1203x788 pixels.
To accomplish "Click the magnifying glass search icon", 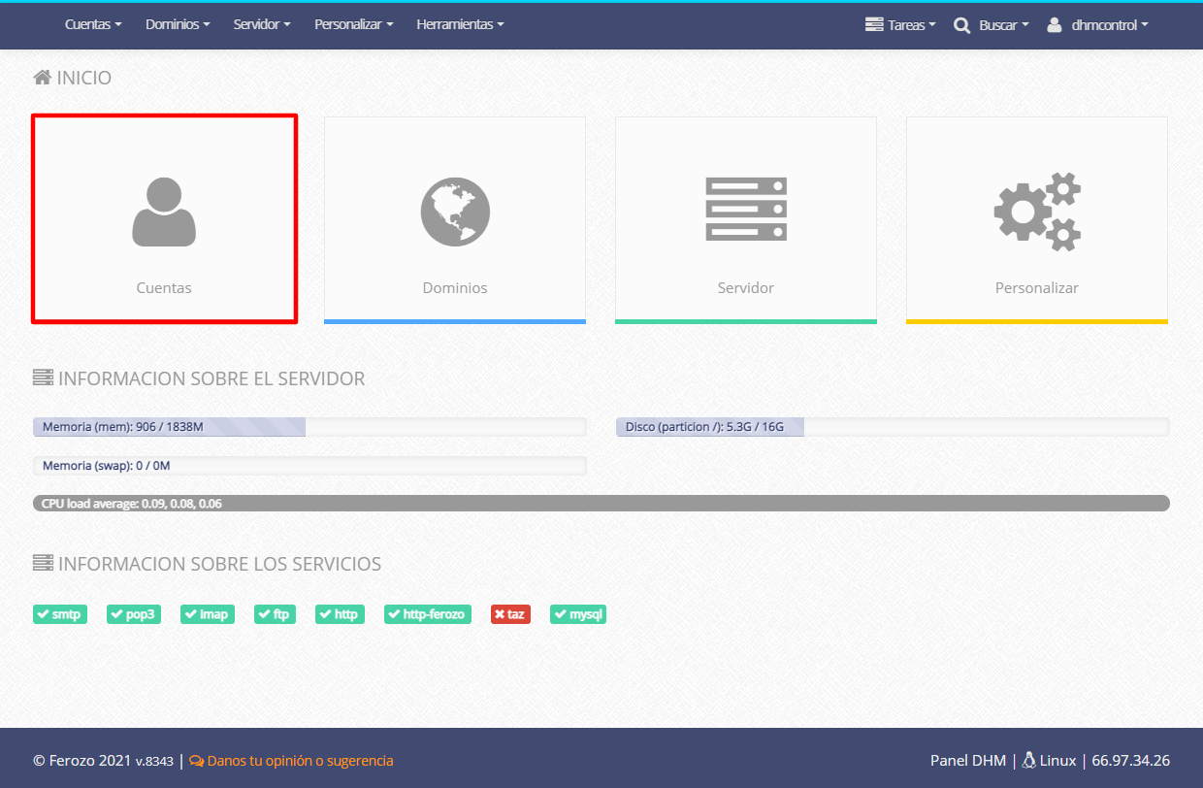I will (x=961, y=25).
